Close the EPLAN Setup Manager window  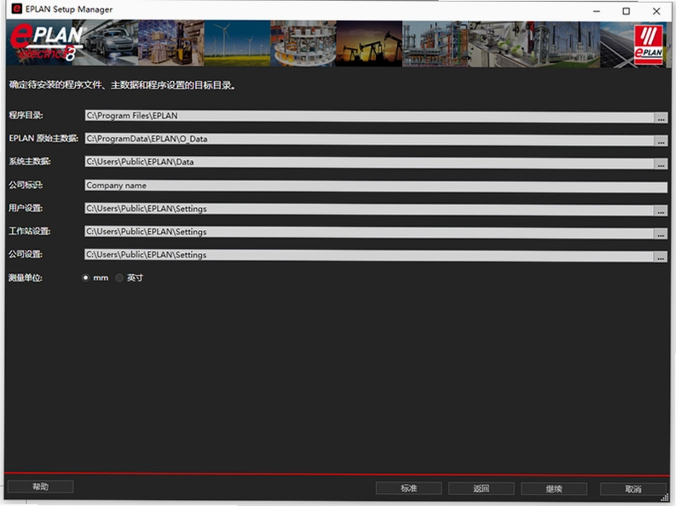(656, 11)
